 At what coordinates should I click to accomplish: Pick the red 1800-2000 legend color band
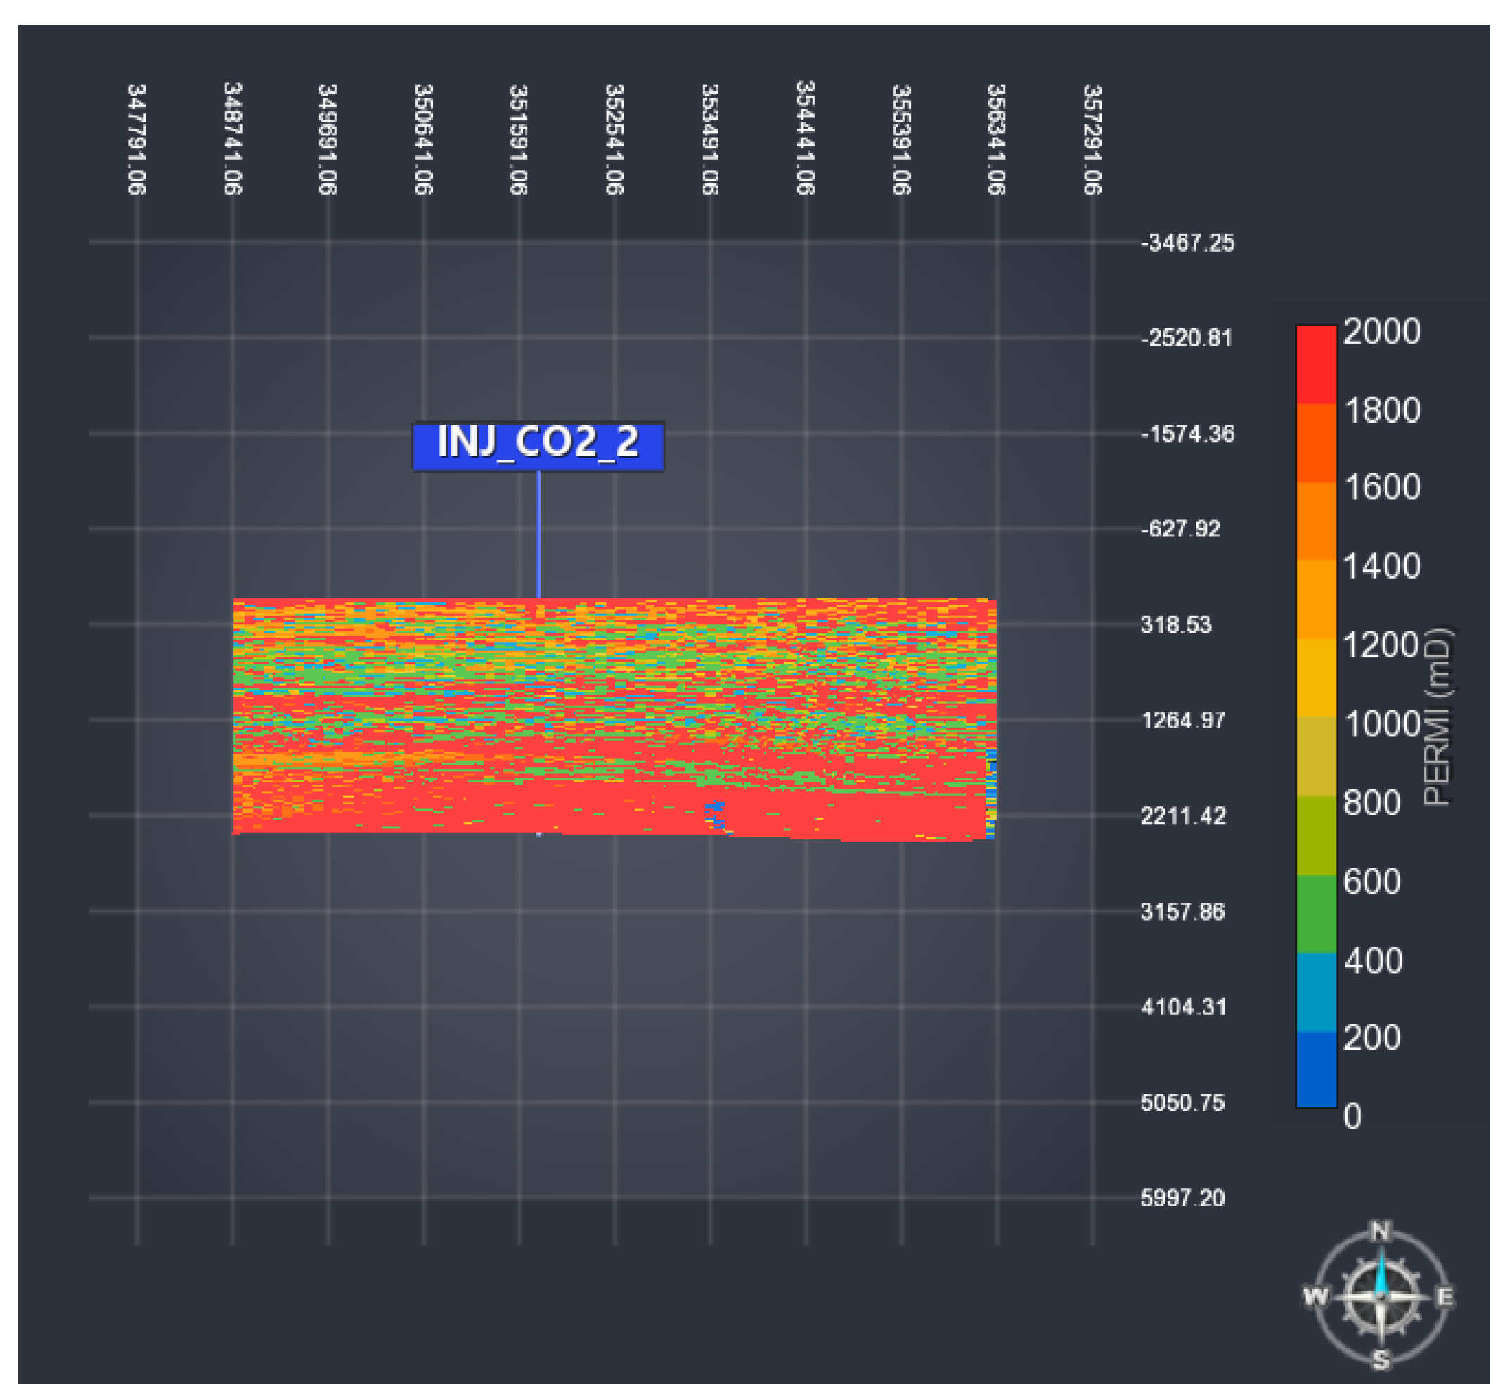pyautogui.click(x=1316, y=364)
